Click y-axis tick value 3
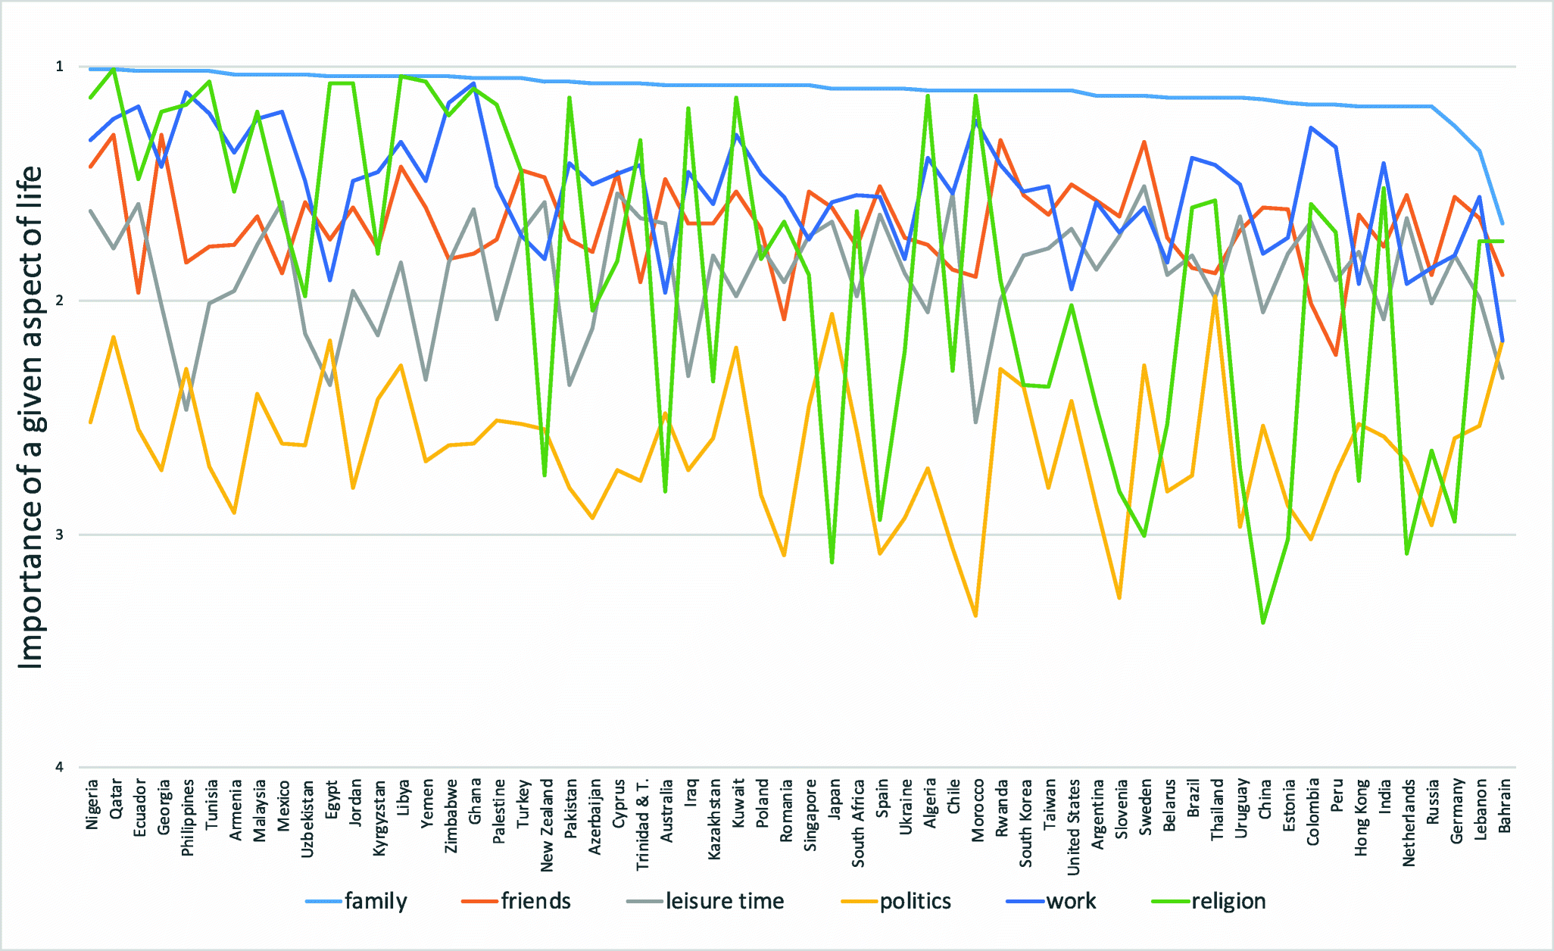 [x=60, y=535]
